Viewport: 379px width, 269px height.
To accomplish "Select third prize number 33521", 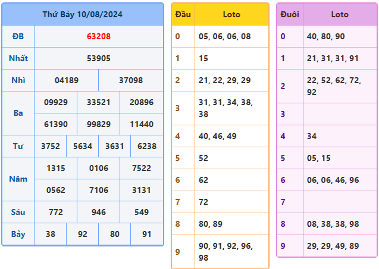I will click(x=98, y=102).
